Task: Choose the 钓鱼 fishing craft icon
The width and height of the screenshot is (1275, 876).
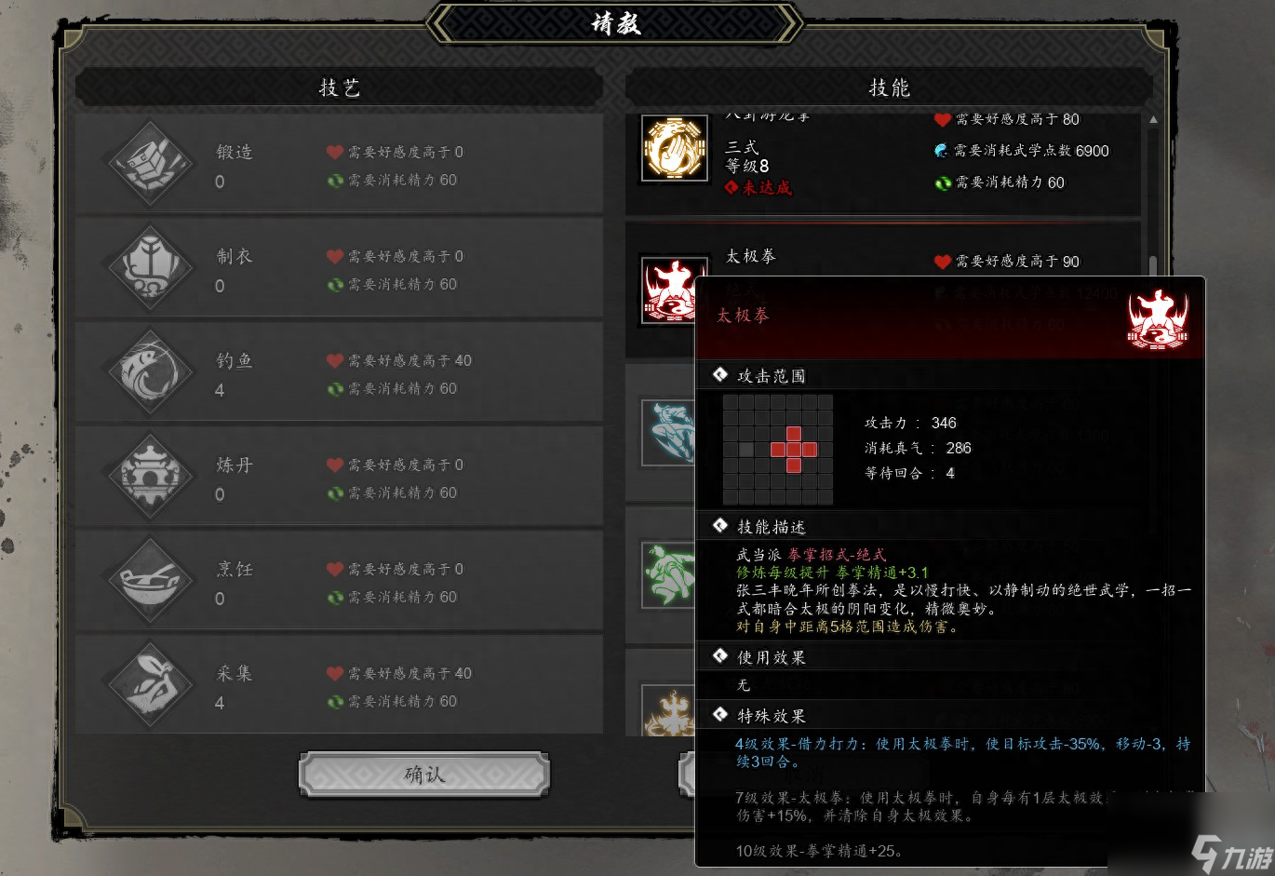Action: (x=150, y=372)
